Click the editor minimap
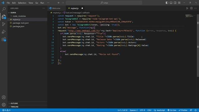This screenshot has width=199, height=112. [x=190, y=16]
